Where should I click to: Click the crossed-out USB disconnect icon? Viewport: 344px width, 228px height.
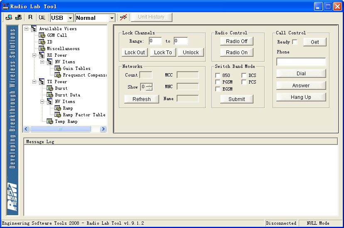[123, 17]
